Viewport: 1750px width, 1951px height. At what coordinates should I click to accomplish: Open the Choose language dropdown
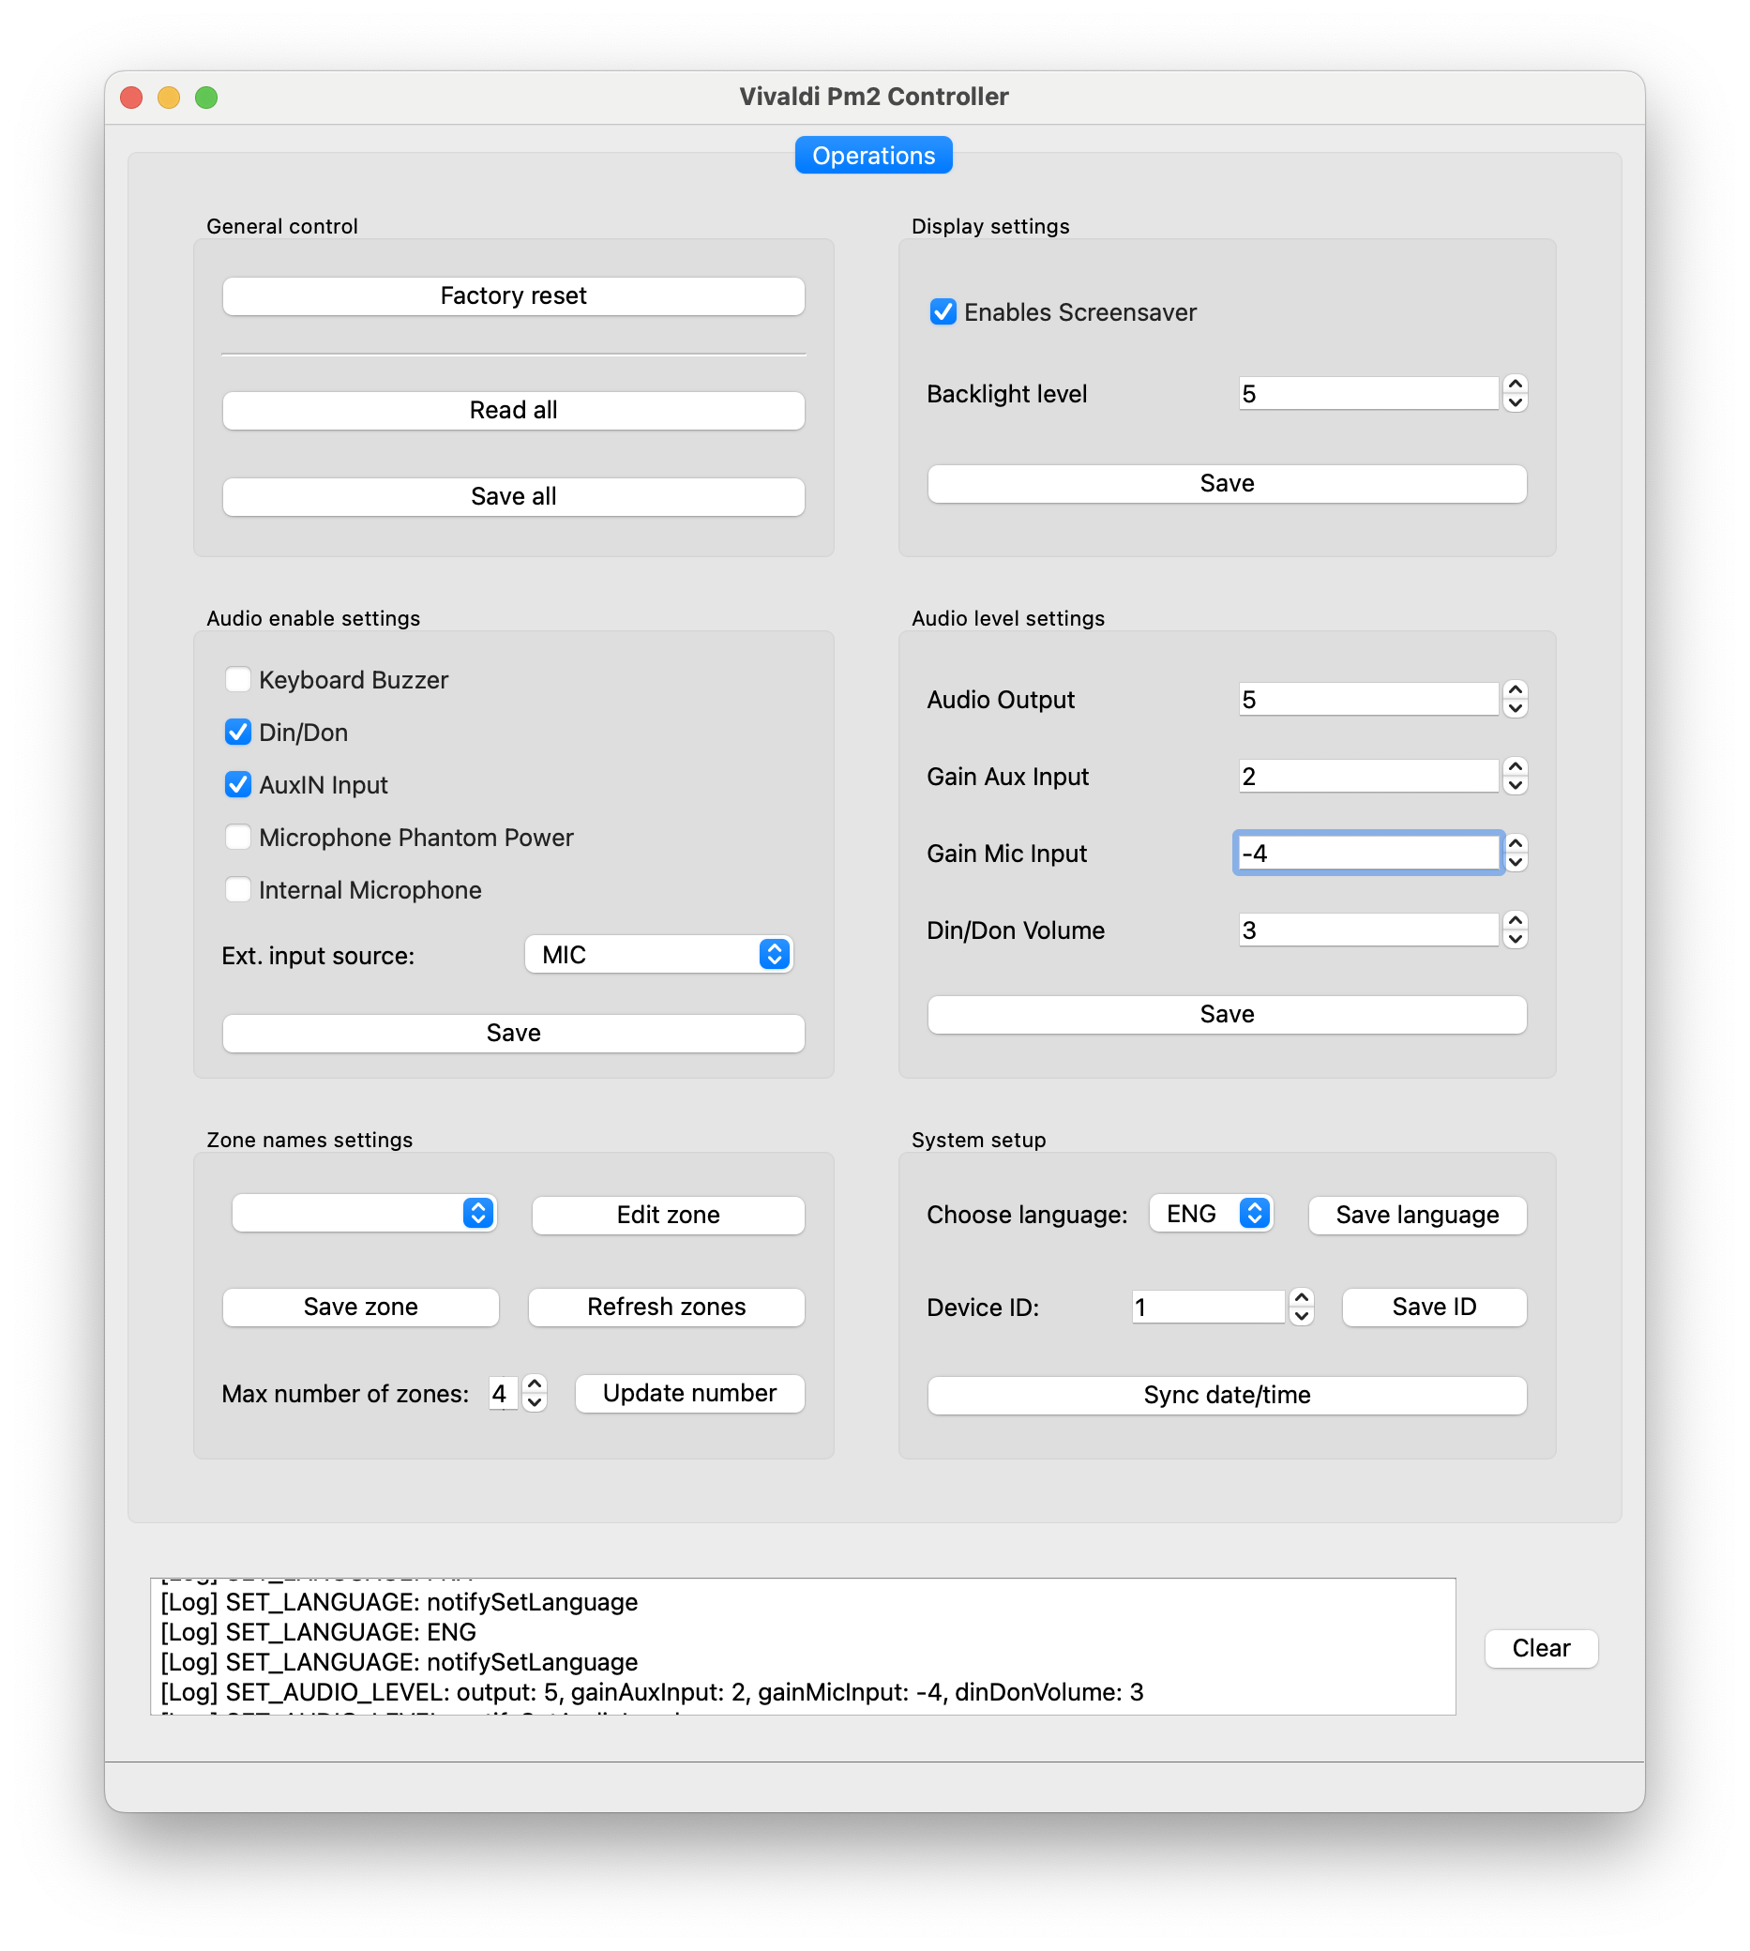coord(1210,1214)
